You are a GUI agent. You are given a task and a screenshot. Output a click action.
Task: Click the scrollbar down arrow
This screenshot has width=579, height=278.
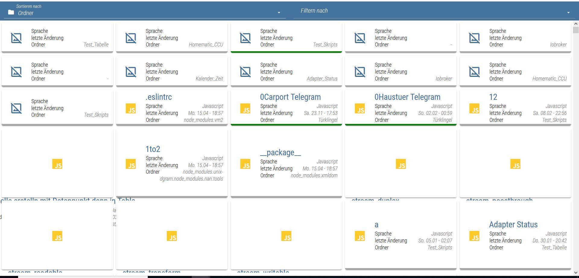[x=575, y=273]
